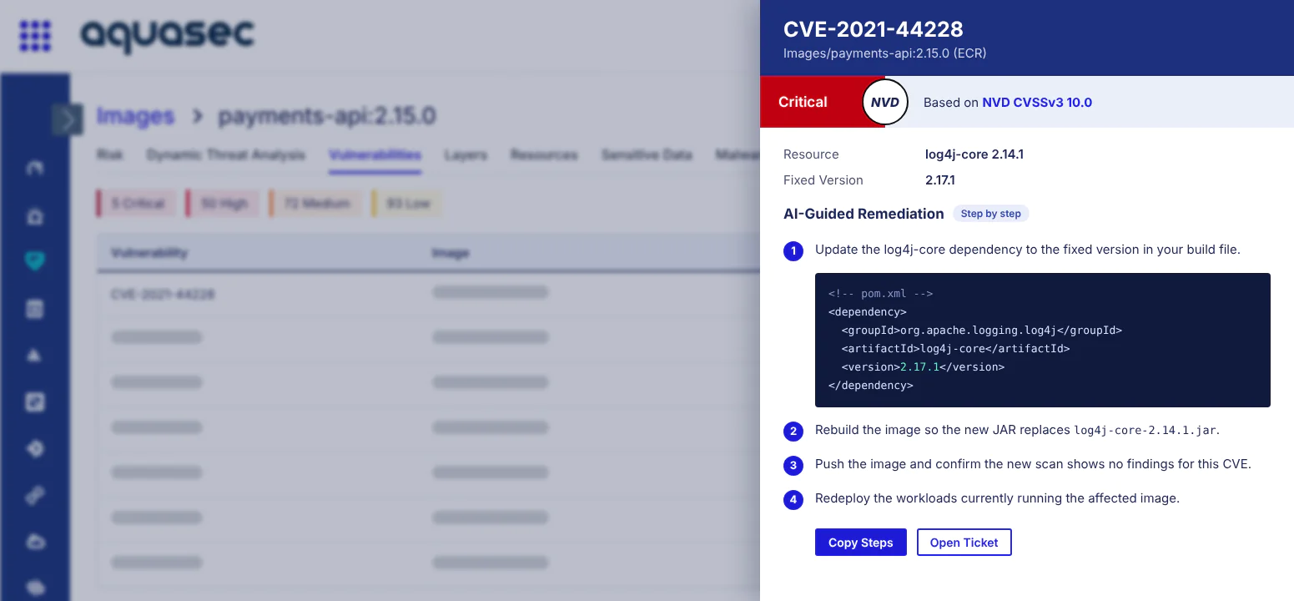The width and height of the screenshot is (1294, 601).
Task: Open the gauge dashboard icon in the sidebar
Action: pos(35,169)
